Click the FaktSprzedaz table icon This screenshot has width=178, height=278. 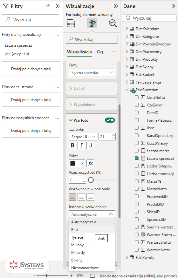pyautogui.click(x=132, y=90)
